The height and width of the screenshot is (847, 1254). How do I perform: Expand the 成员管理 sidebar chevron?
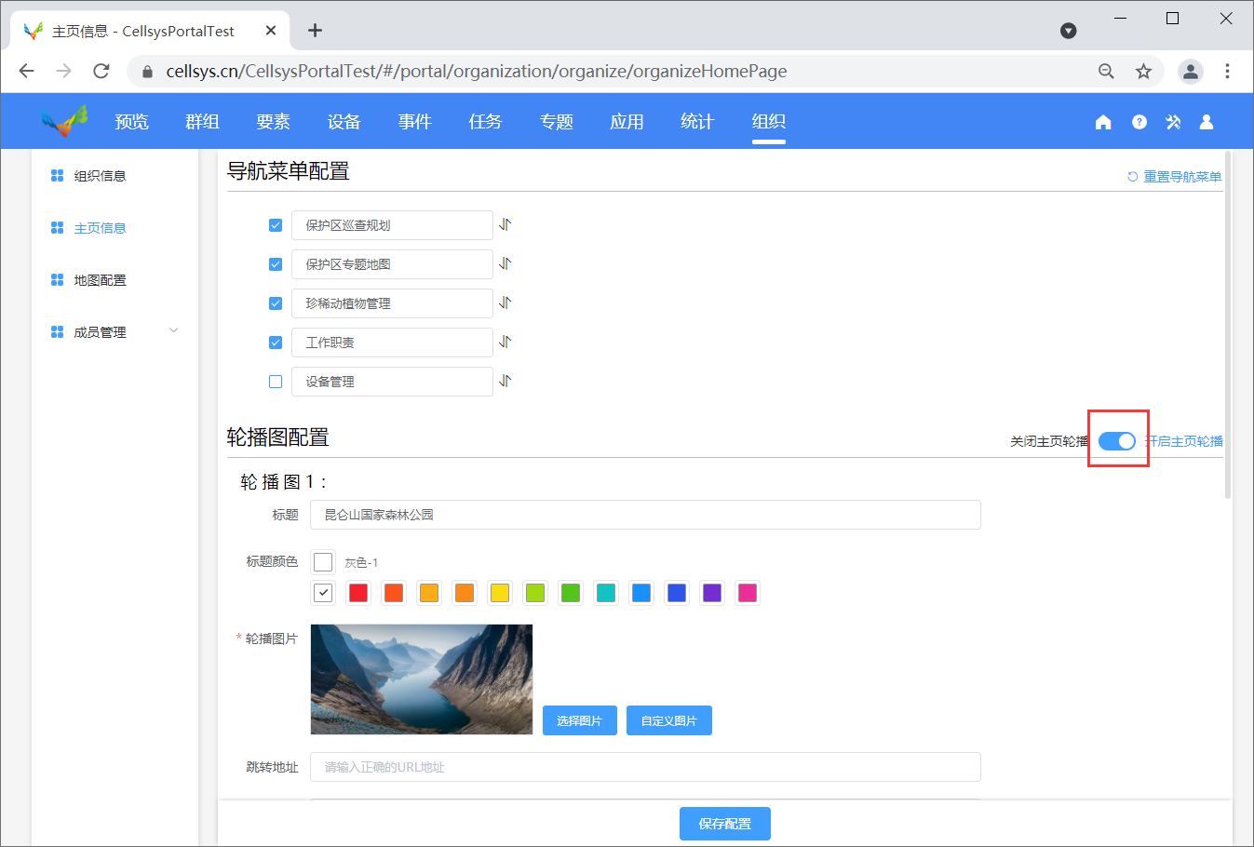(x=173, y=331)
